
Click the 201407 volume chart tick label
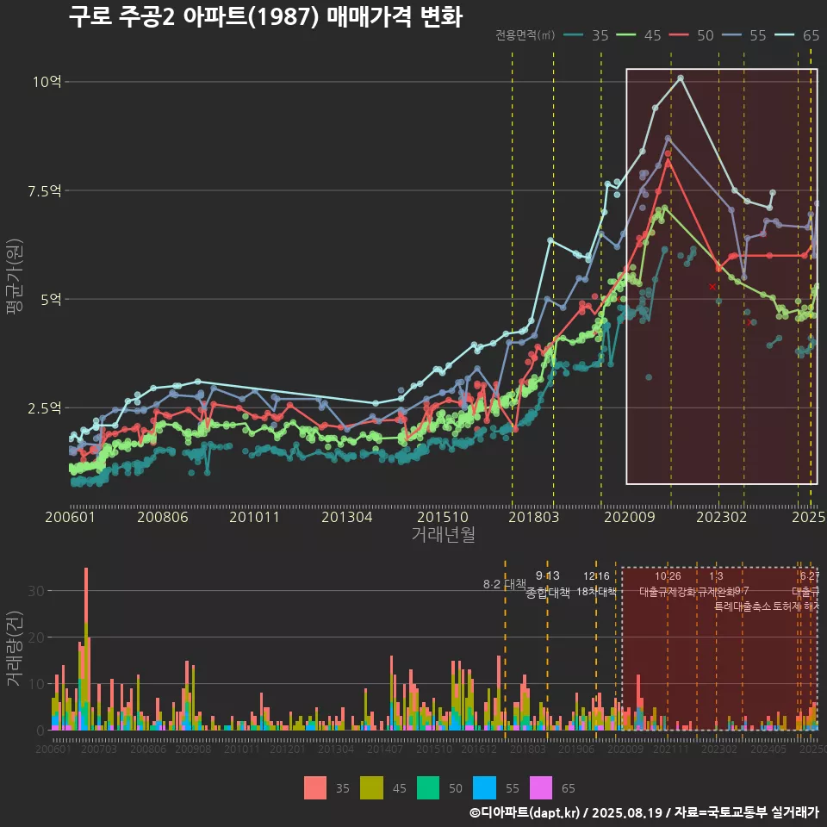coord(385,749)
